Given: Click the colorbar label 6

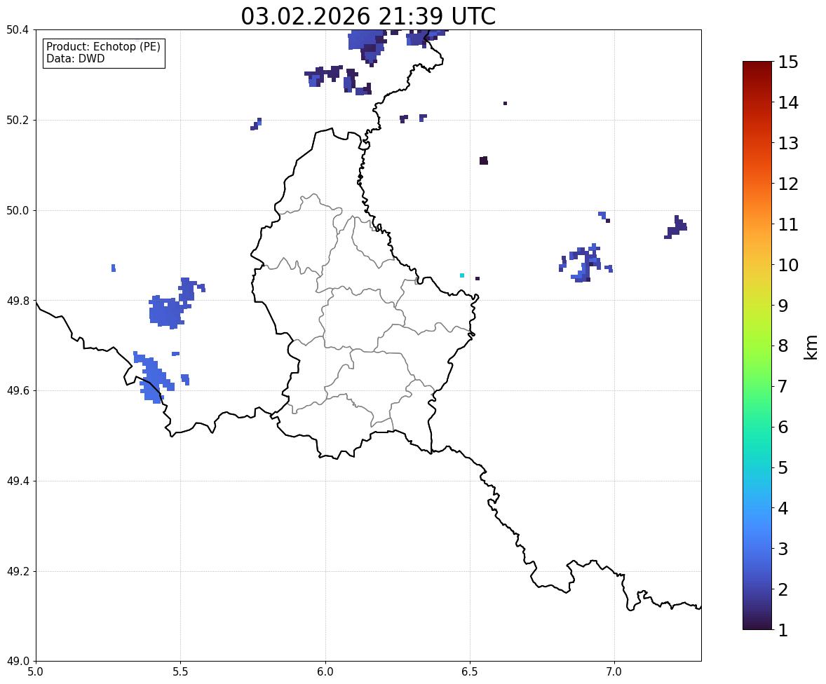Looking at the screenshot, I should tap(783, 427).
